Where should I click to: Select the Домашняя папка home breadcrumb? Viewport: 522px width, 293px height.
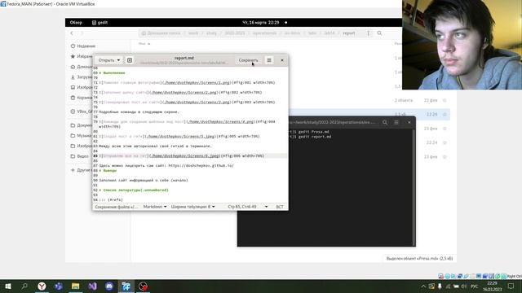[x=161, y=33]
